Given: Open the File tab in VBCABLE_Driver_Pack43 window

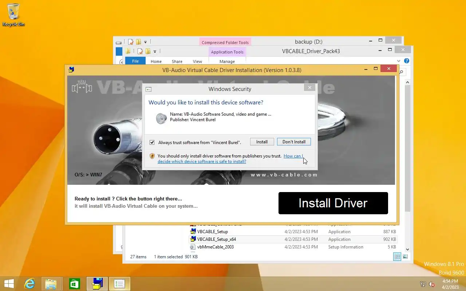Looking at the screenshot, I should tap(135, 61).
